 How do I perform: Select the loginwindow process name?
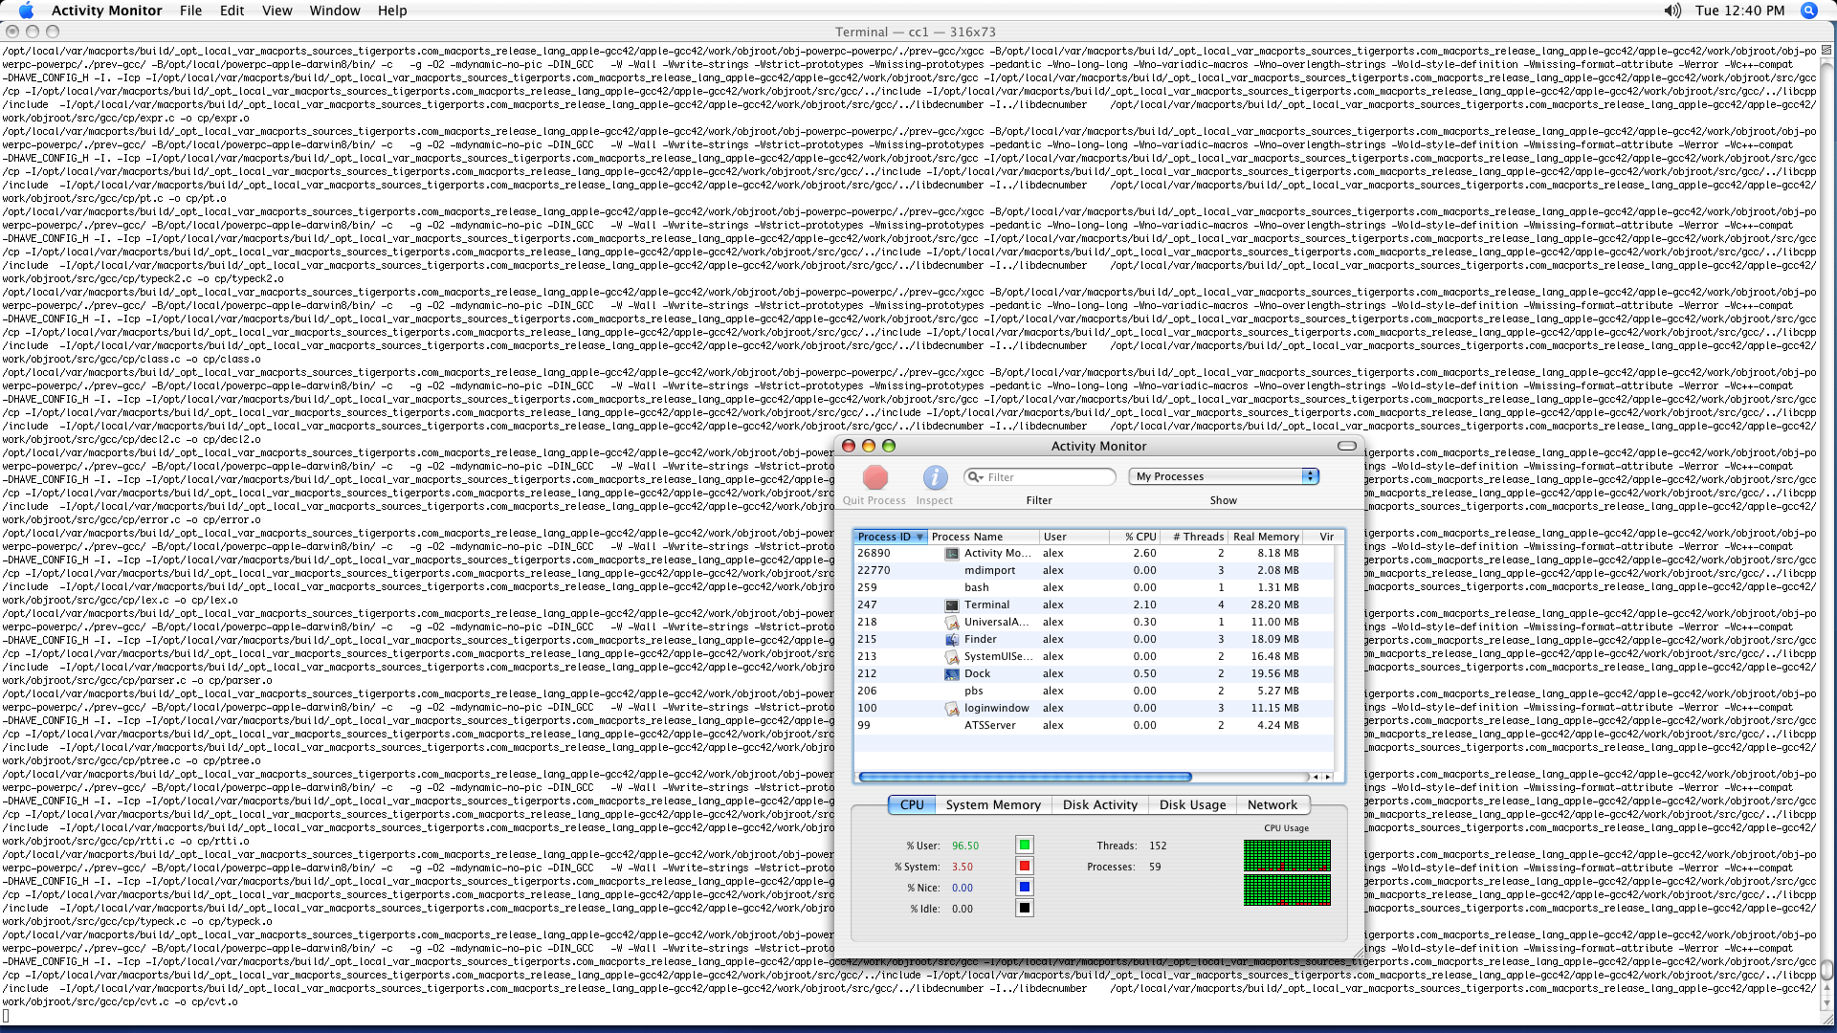(x=997, y=709)
